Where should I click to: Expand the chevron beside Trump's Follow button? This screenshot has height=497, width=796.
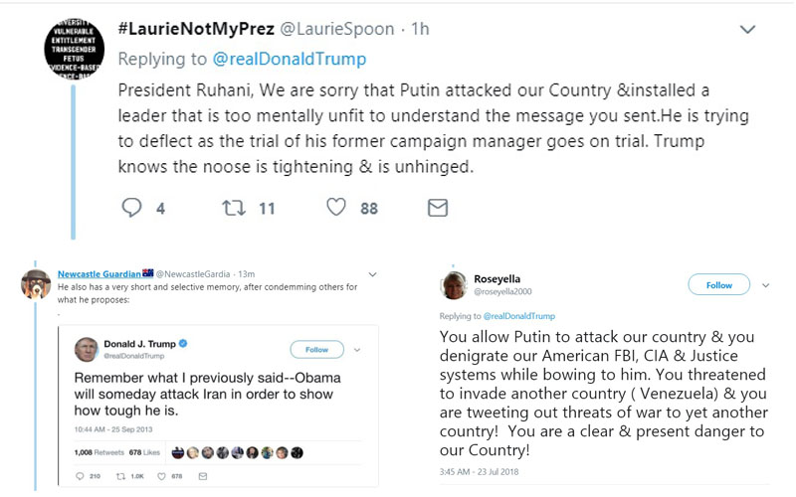(356, 349)
